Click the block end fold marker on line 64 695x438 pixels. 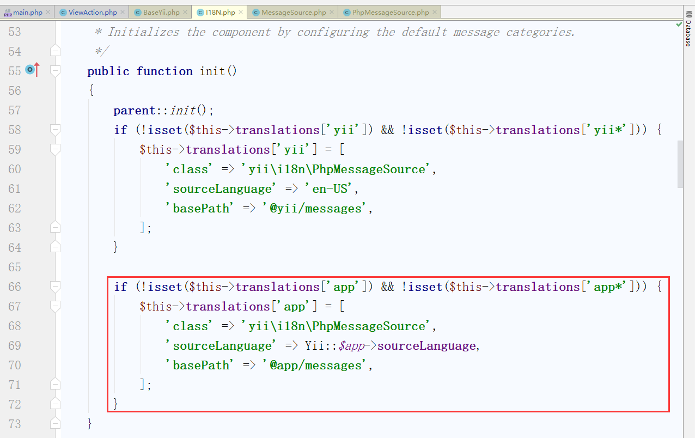(55, 247)
